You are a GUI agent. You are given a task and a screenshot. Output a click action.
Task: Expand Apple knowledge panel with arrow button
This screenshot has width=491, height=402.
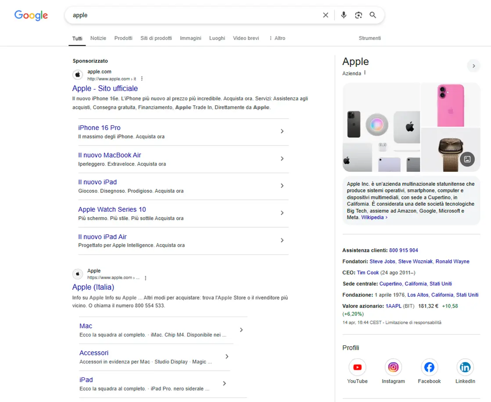click(473, 66)
